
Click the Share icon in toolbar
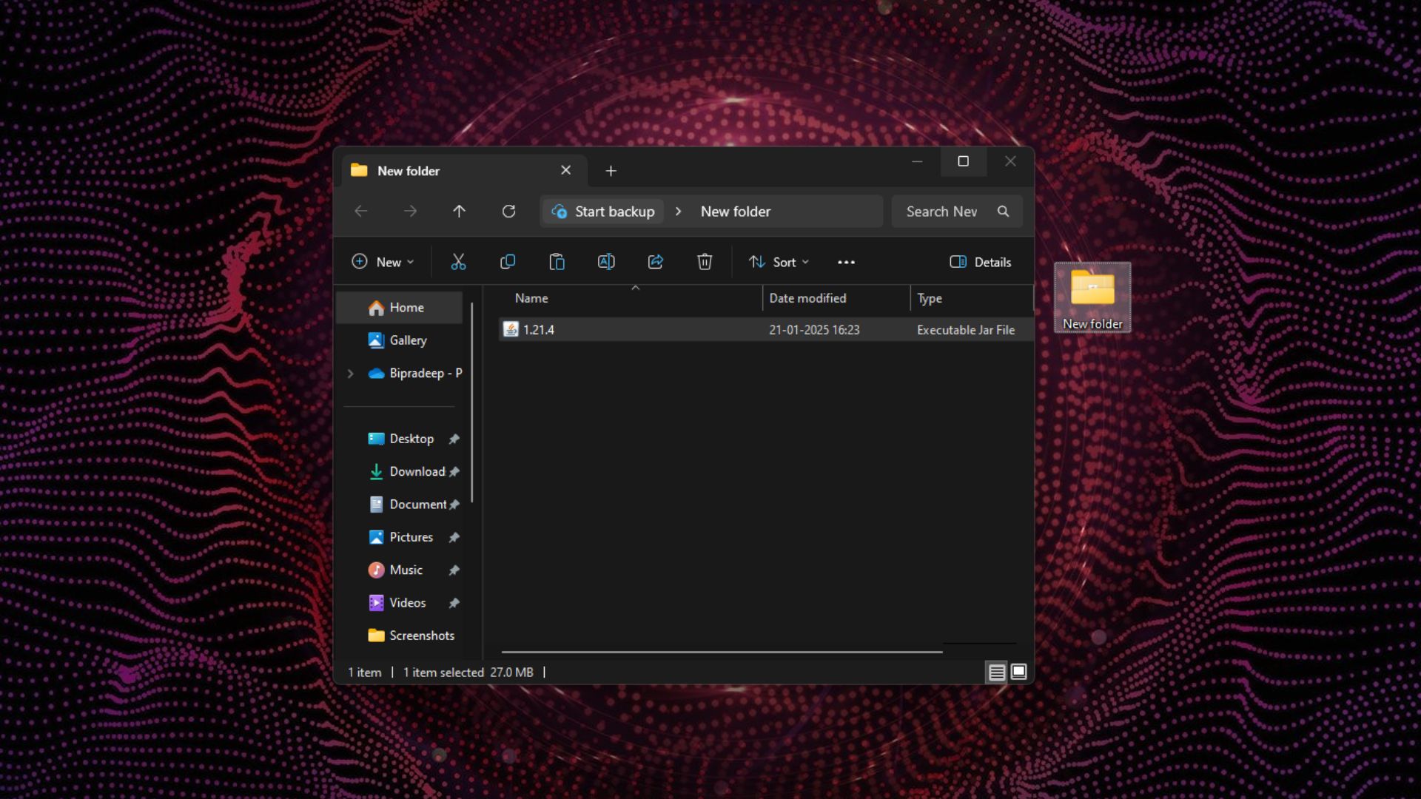(656, 262)
